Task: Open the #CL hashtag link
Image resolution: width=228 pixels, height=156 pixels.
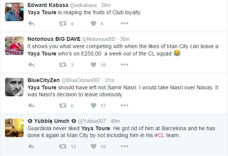Action: click(159, 135)
